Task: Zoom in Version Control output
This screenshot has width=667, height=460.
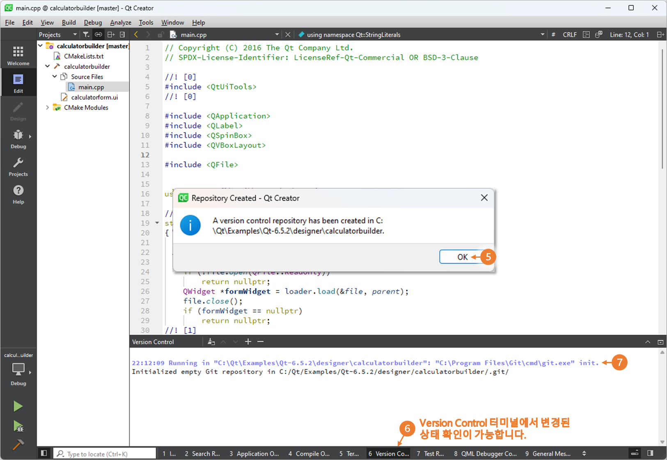Action: tap(248, 342)
